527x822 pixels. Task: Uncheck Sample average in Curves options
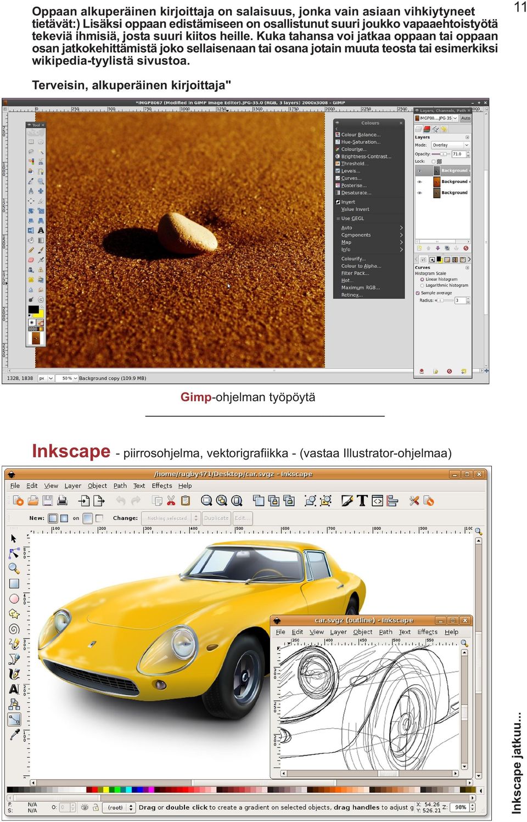(x=418, y=293)
